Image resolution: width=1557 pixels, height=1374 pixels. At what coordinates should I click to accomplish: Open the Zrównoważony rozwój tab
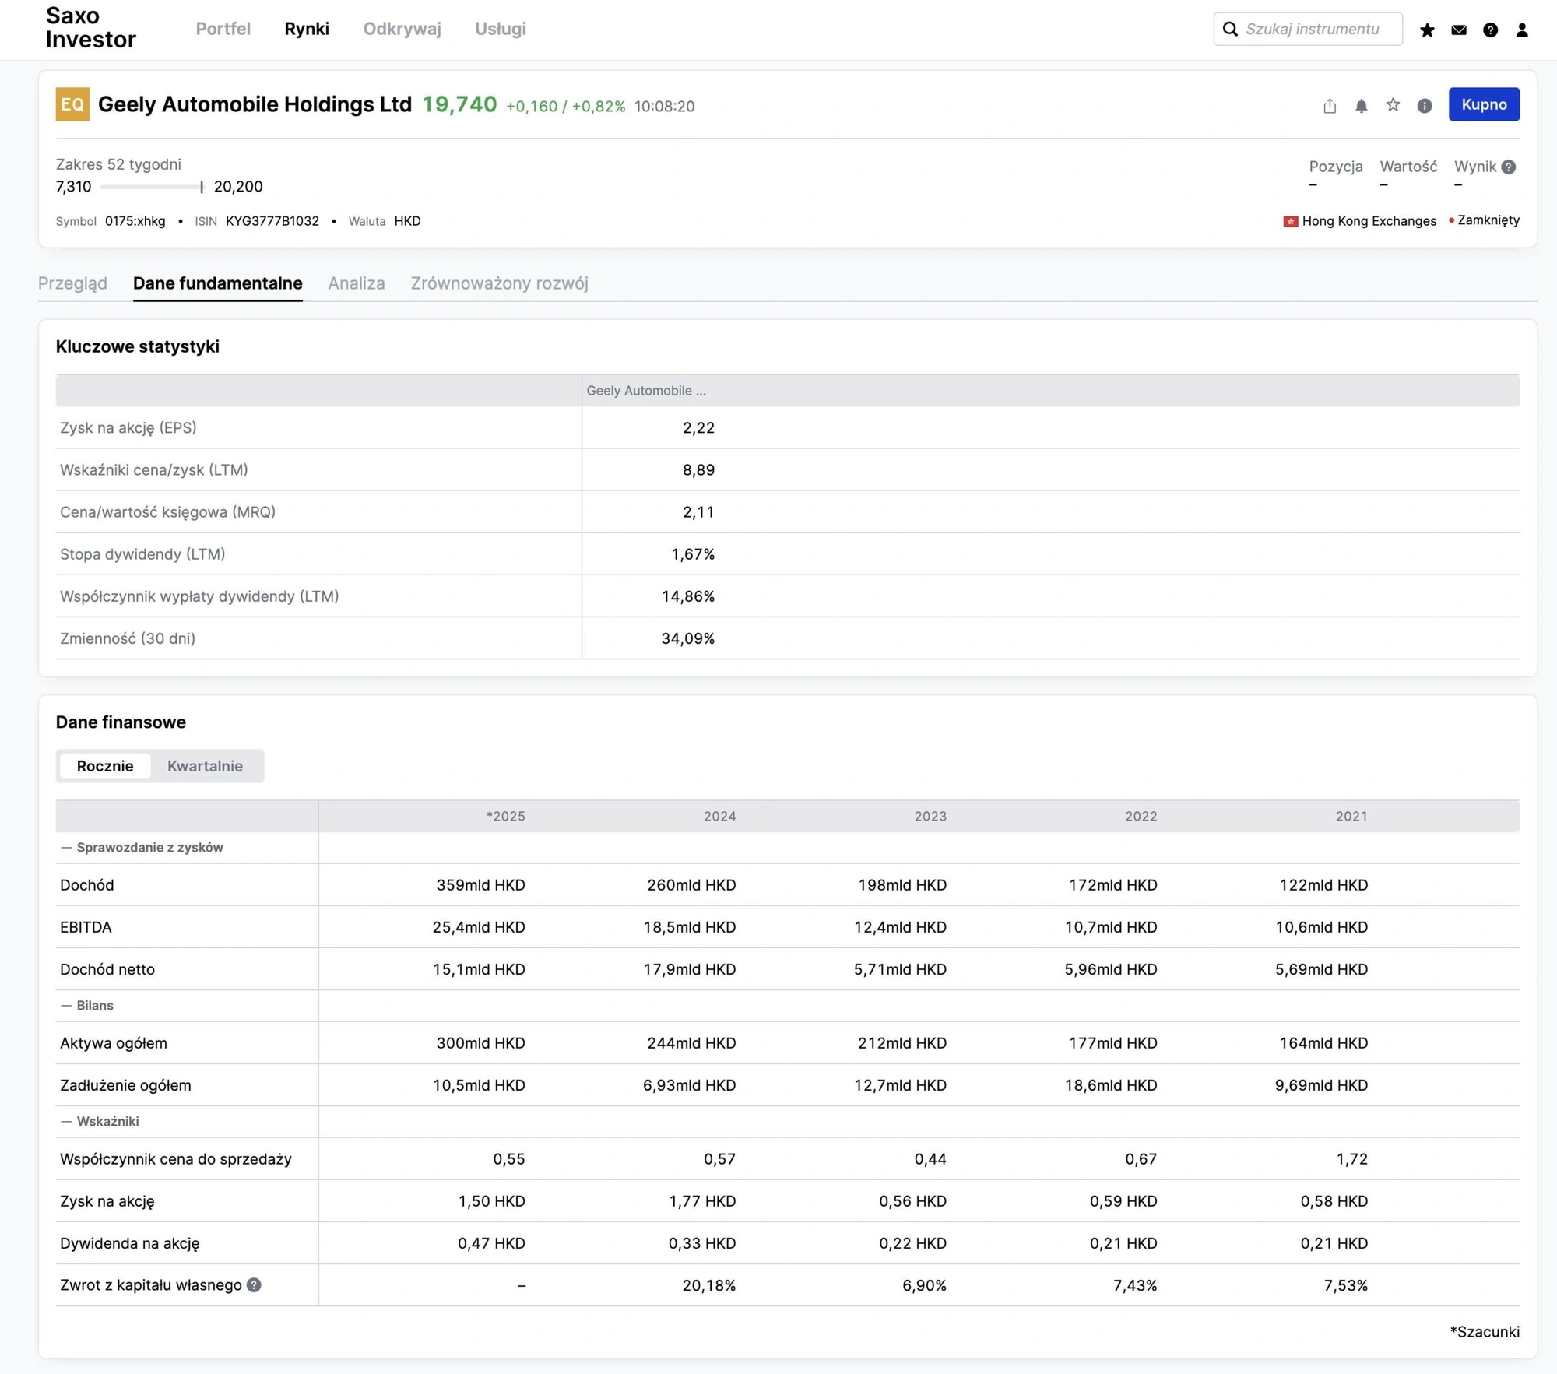click(x=499, y=283)
